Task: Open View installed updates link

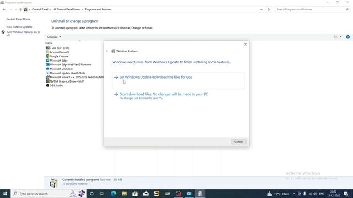Action: coord(19,27)
